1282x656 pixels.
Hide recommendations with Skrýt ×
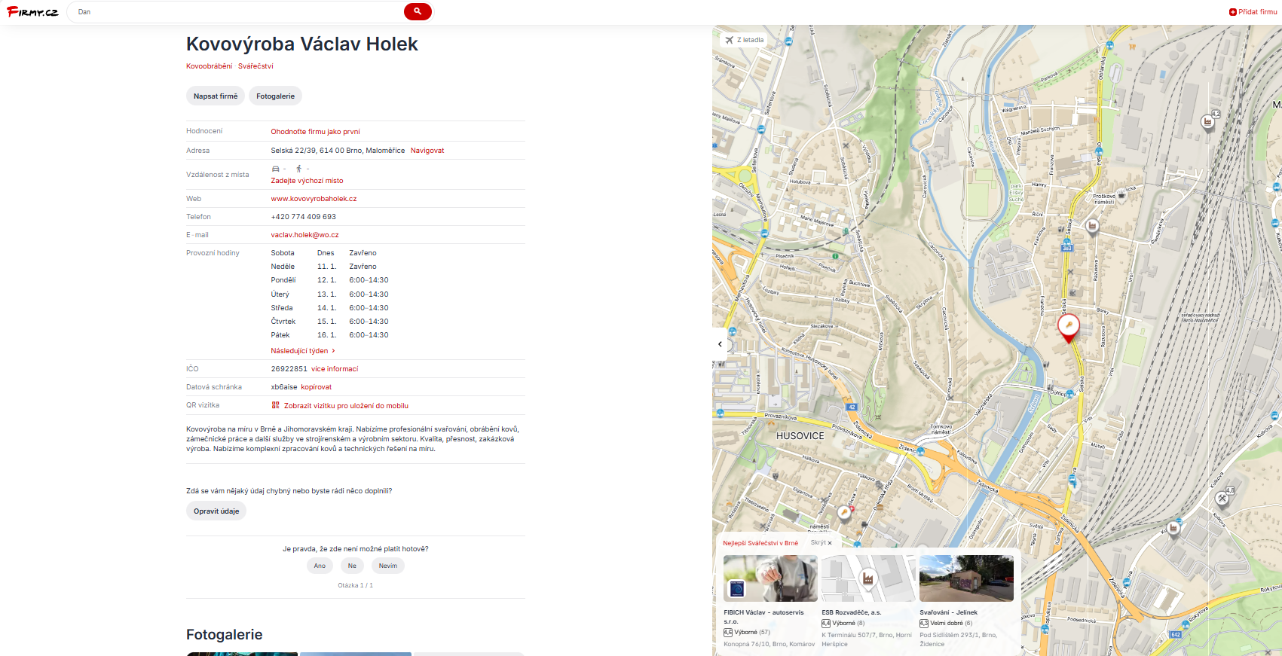[822, 543]
